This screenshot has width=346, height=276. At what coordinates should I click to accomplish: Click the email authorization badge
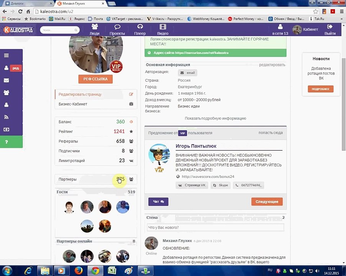[188, 73]
